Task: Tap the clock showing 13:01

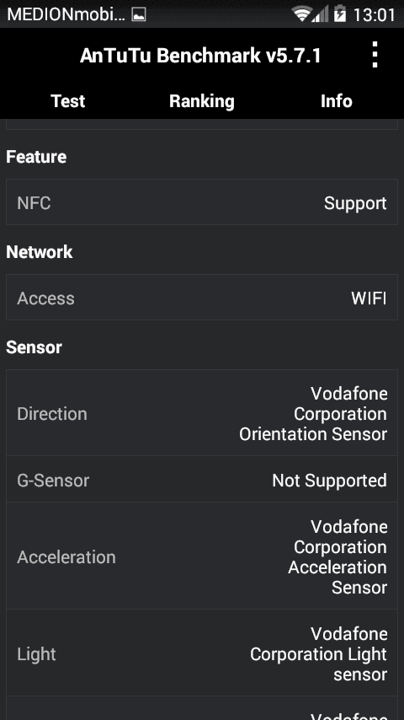Action: [375, 14]
